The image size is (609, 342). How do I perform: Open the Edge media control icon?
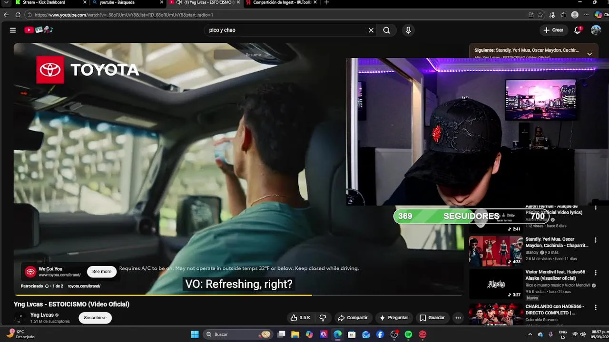552,15
